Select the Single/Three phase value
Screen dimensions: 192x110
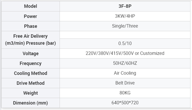125,26
